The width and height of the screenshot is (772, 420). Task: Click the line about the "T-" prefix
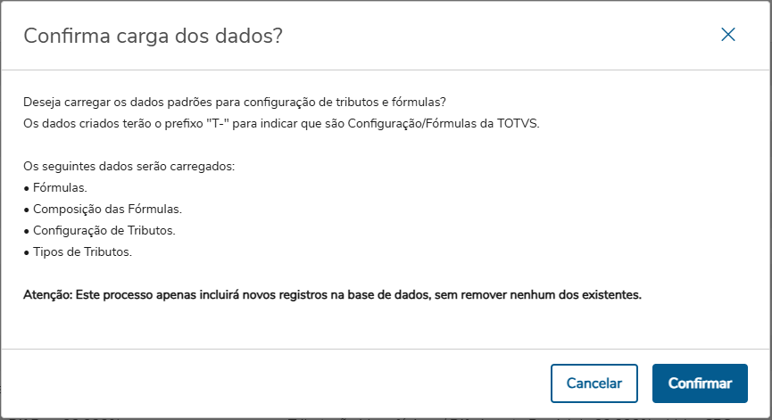(x=281, y=122)
